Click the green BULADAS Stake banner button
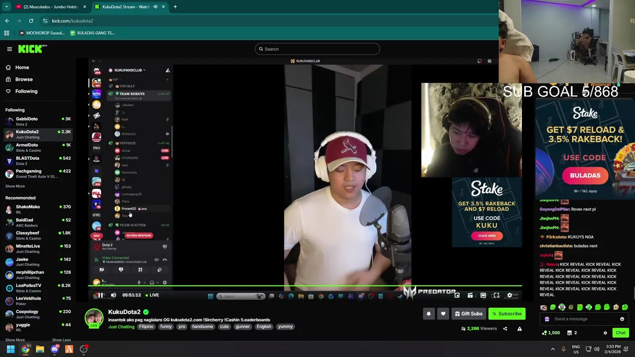The width and height of the screenshot is (635, 357). [585, 176]
